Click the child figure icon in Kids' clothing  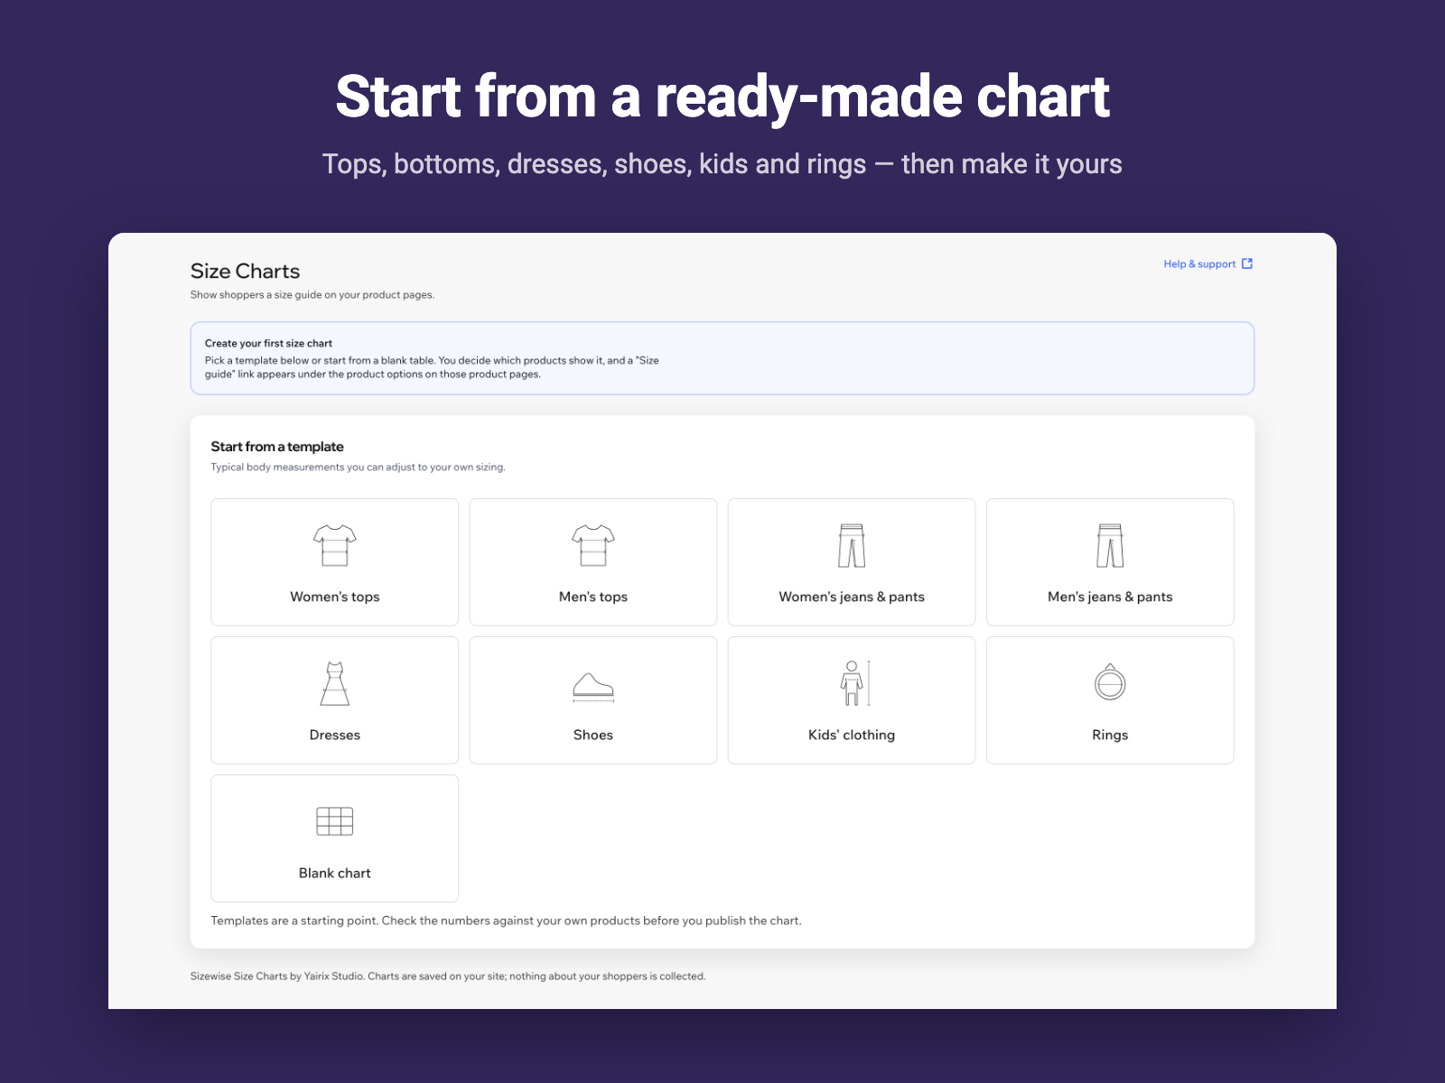point(855,683)
